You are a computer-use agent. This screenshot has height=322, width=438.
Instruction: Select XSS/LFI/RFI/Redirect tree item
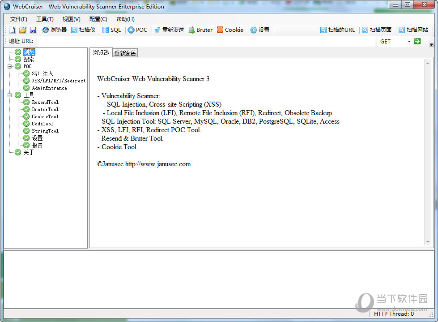pos(59,81)
